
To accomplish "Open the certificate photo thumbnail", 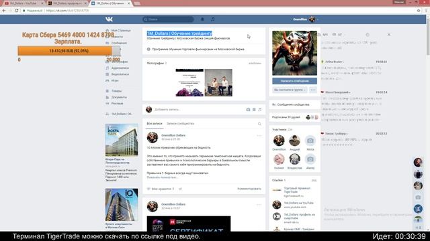I will point(189,82).
